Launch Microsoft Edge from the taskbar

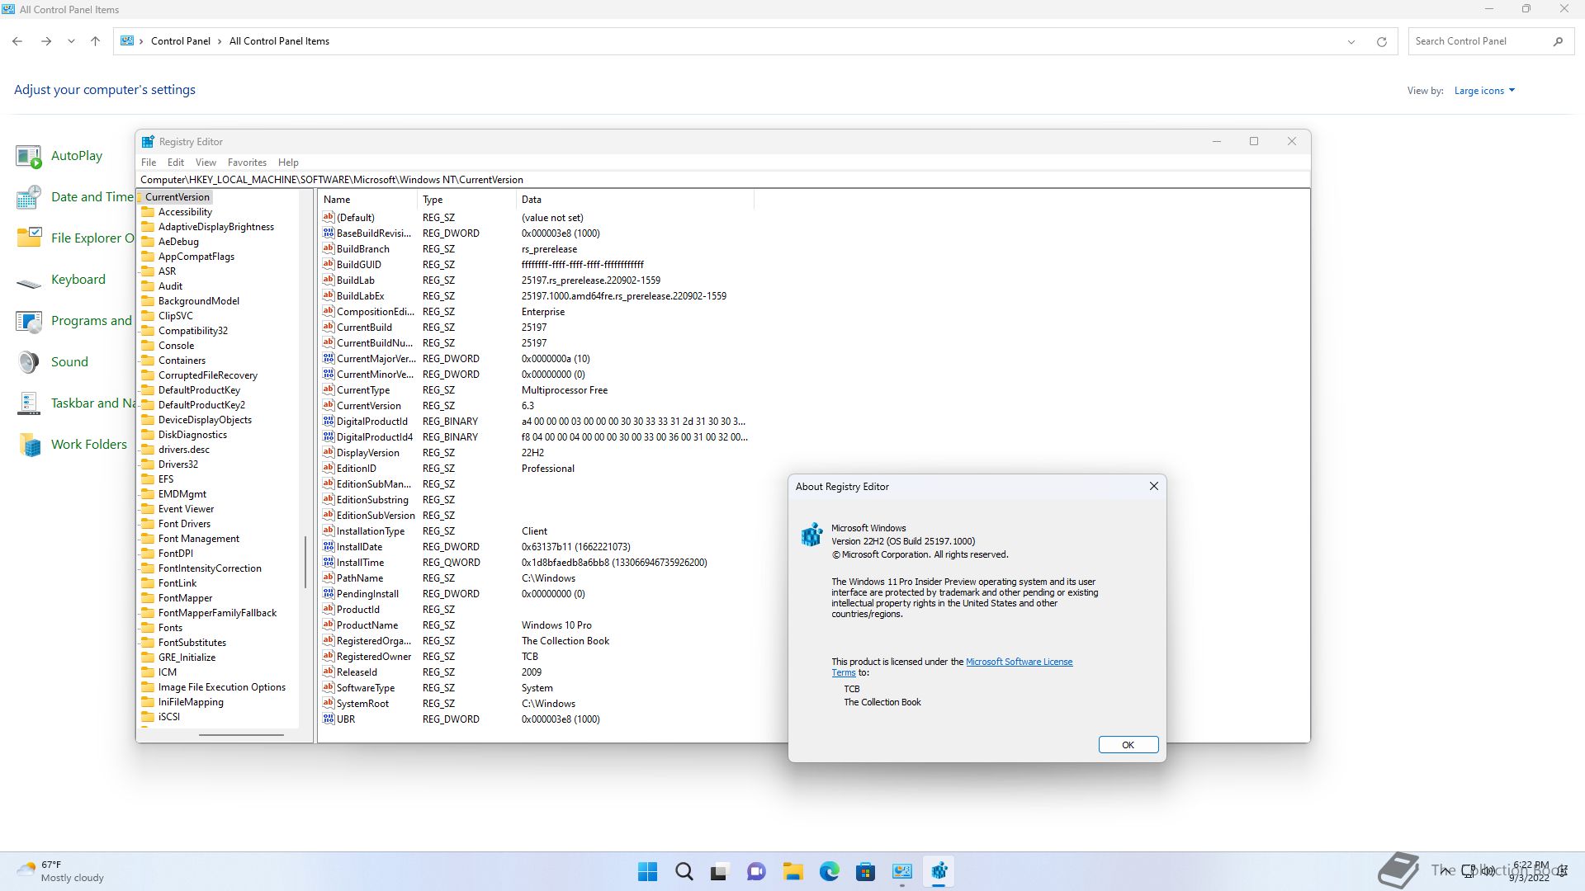[x=829, y=871]
